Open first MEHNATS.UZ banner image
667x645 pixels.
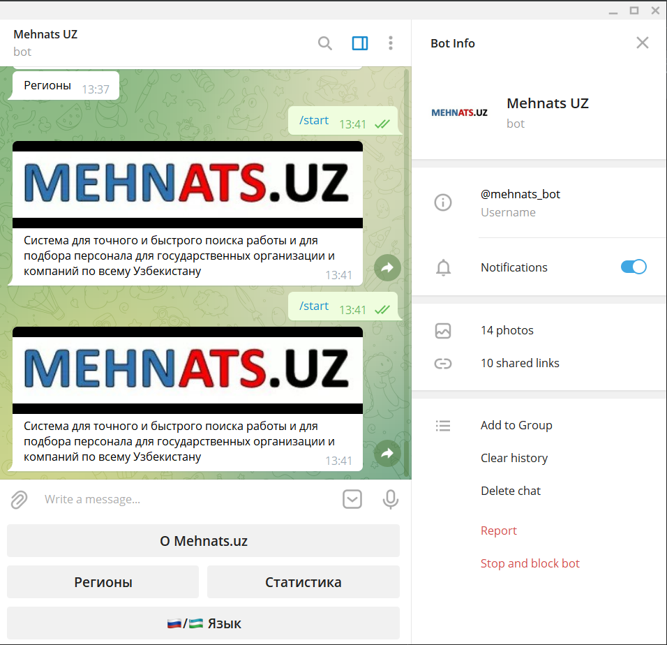coord(188,185)
